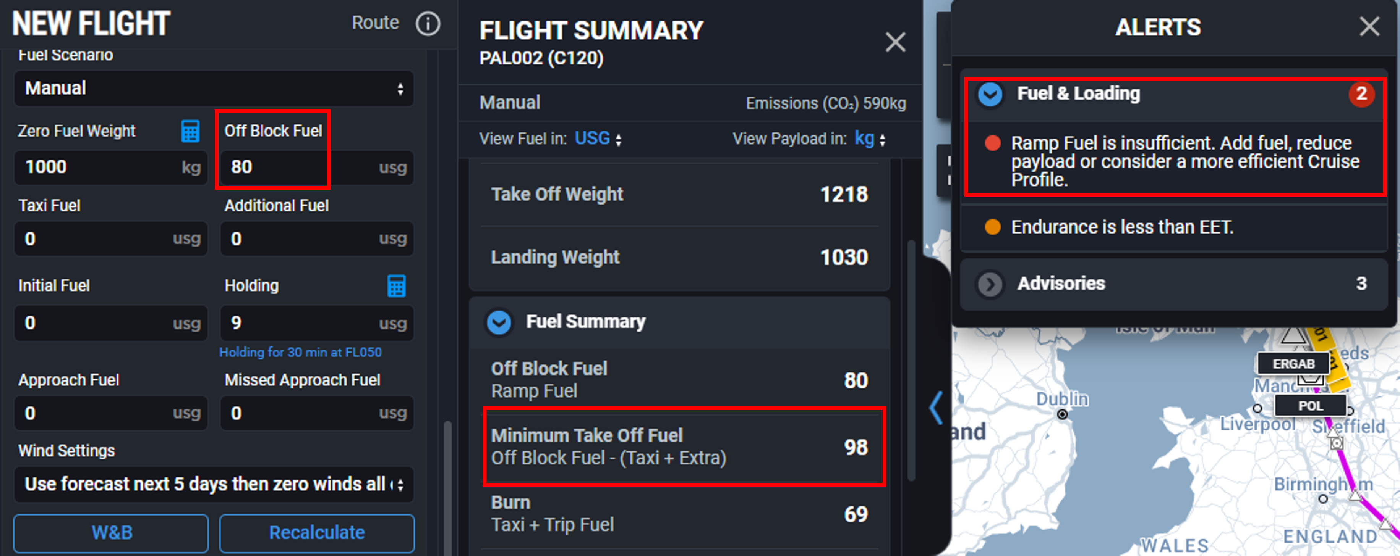This screenshot has width=1400, height=556.
Task: Open the Holding fuel calculator icon
Action: pyautogui.click(x=396, y=286)
